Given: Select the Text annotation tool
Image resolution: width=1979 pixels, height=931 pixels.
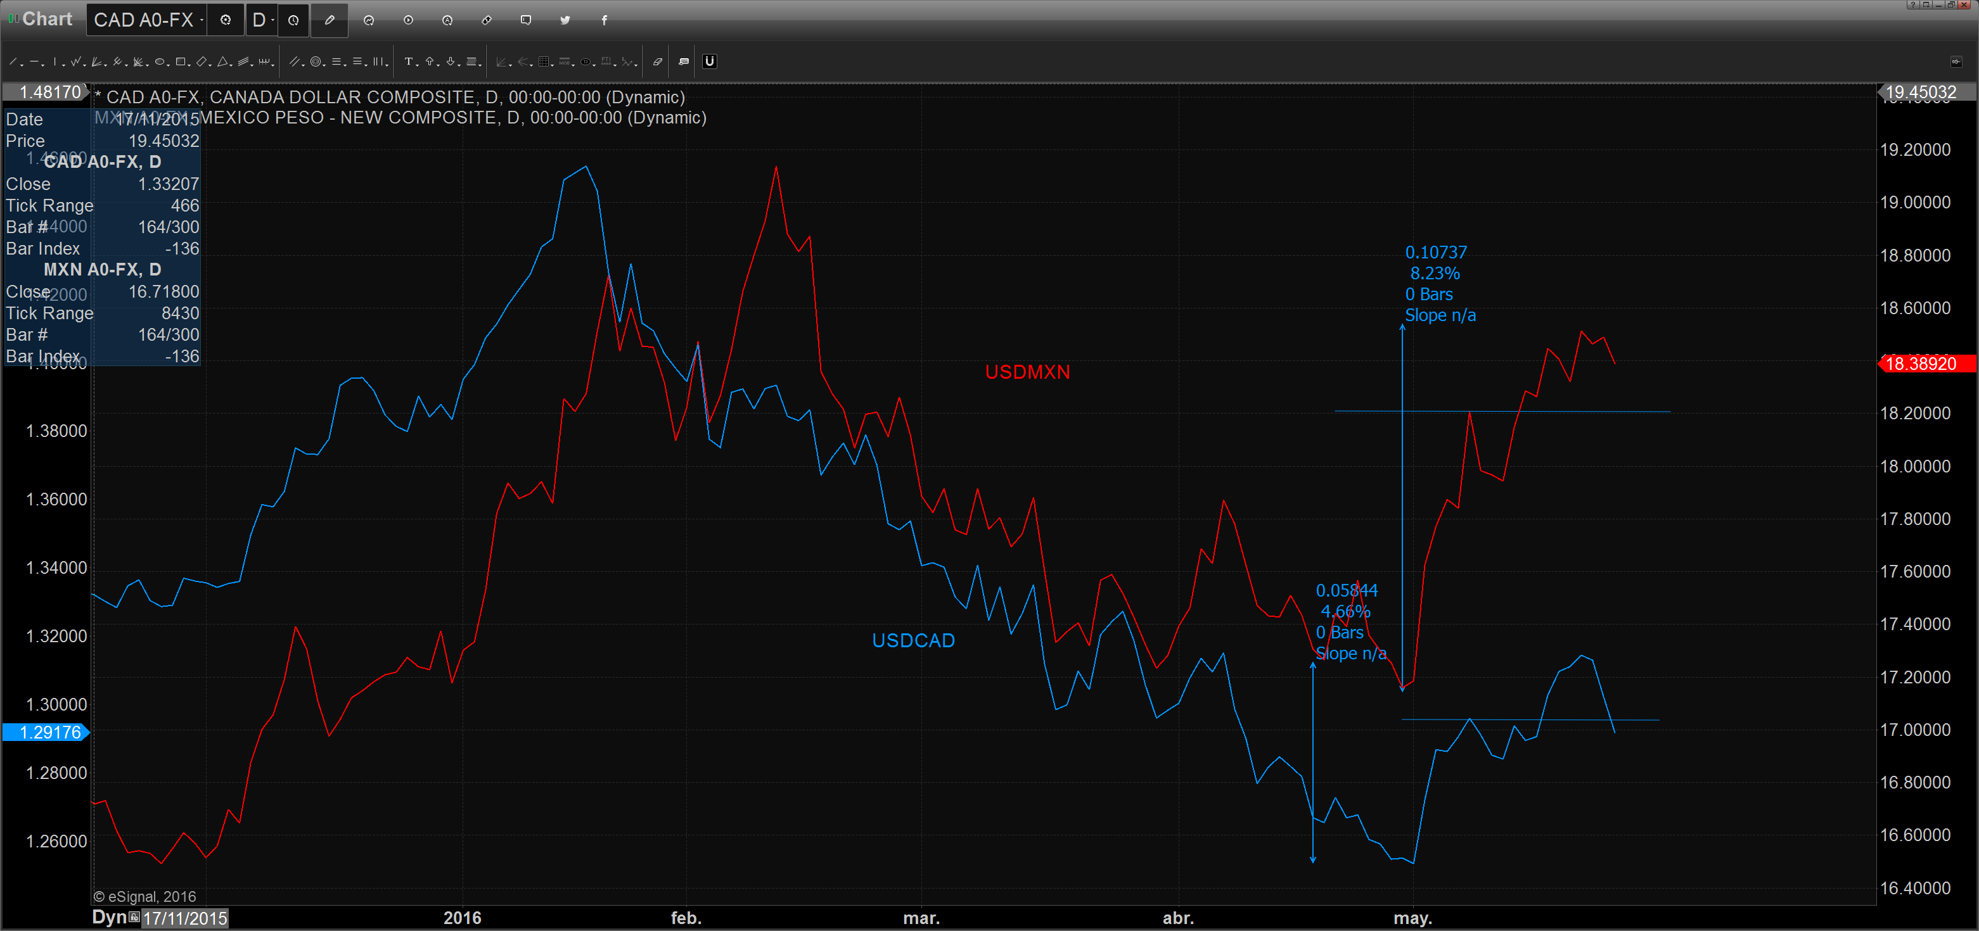Looking at the screenshot, I should click(x=409, y=61).
